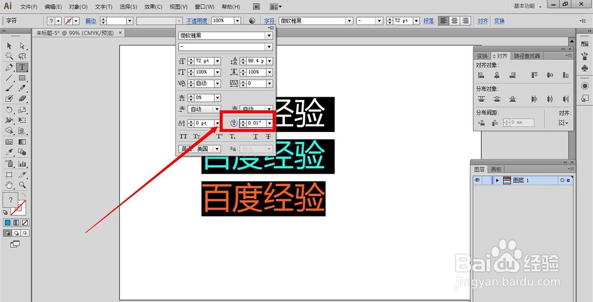This screenshot has height=302, width=593.
Task: Select the Eraser tool
Action: 23,98
